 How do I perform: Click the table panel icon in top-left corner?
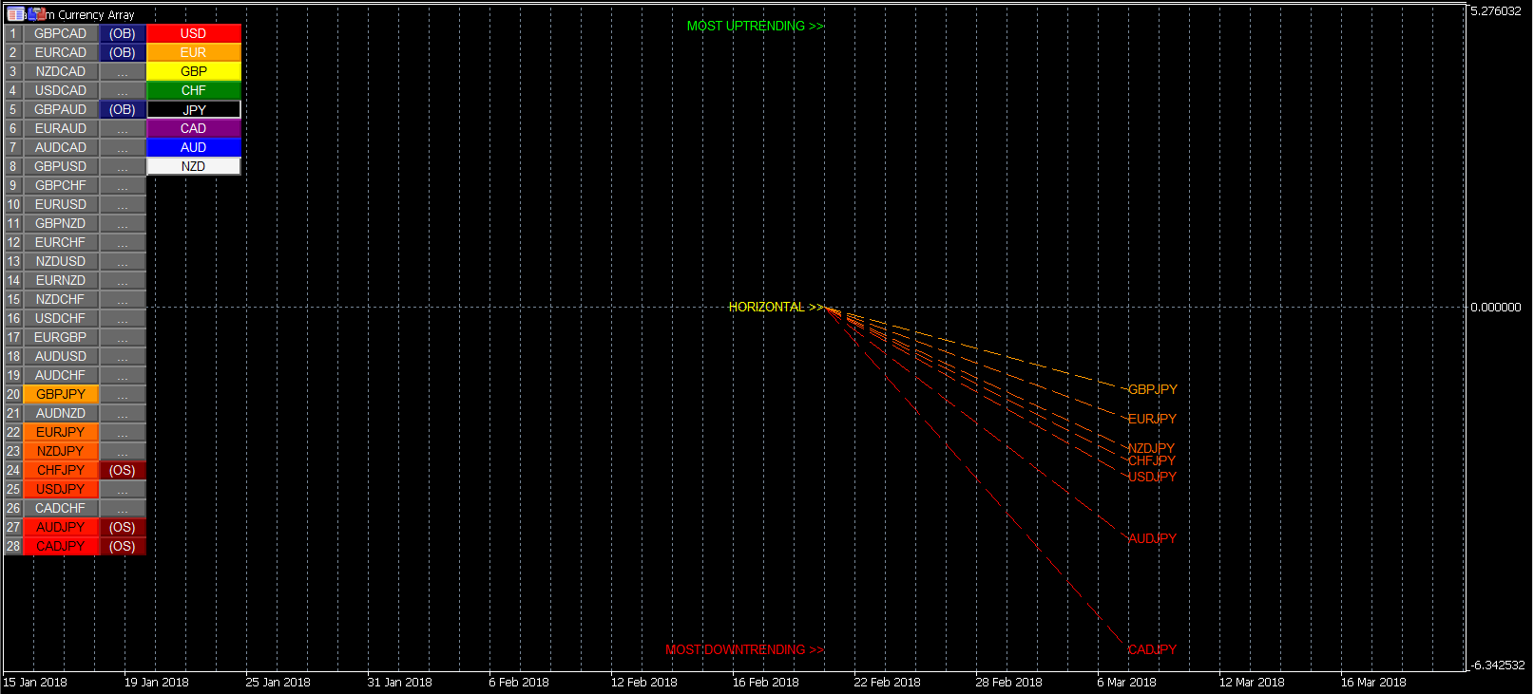(x=15, y=14)
